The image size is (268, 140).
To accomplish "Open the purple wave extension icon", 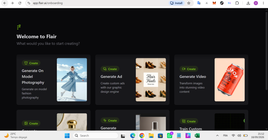I will point(229,3).
